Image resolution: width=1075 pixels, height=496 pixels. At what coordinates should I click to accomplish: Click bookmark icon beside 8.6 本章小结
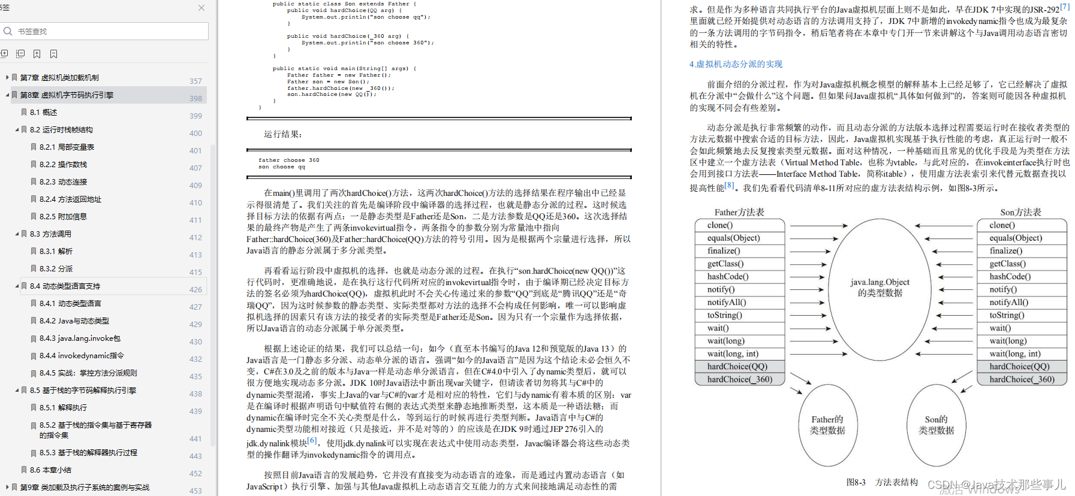[x=24, y=470]
